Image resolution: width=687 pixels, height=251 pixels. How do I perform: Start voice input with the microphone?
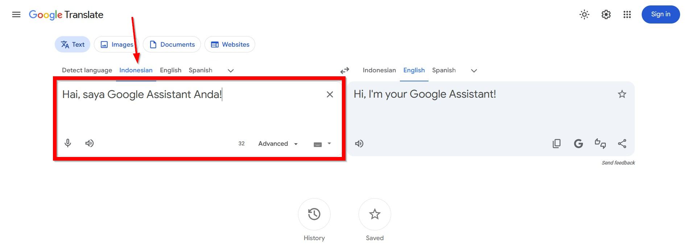click(x=68, y=143)
